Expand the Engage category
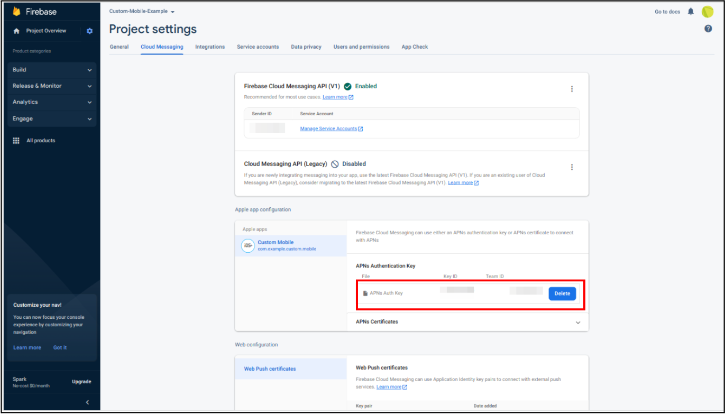 pos(52,119)
